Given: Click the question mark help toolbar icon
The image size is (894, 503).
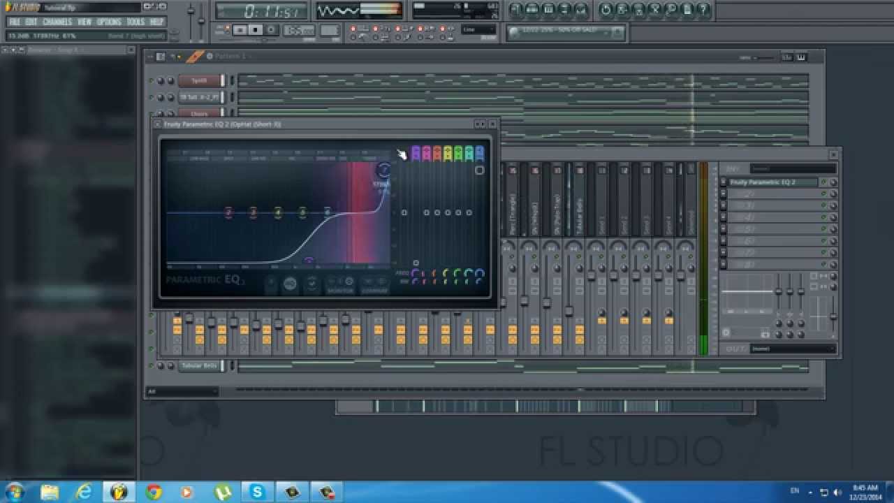Looking at the screenshot, I should pos(703,10).
